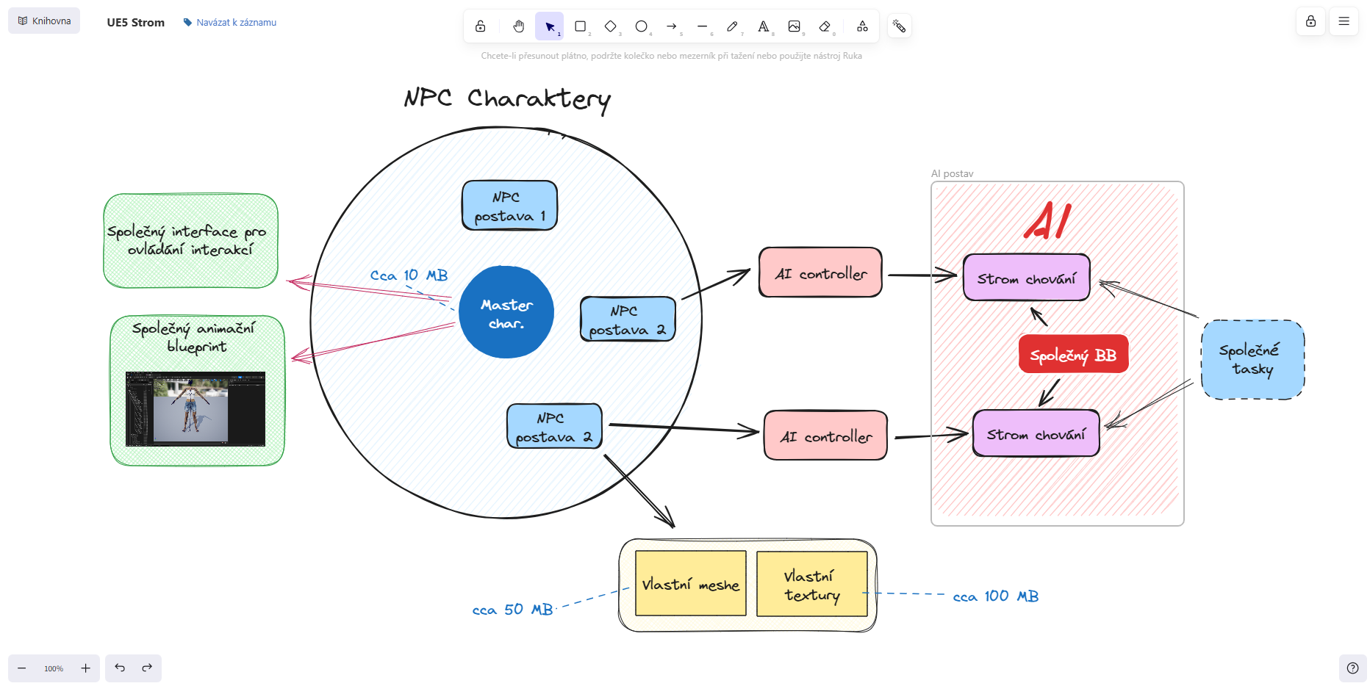The height and width of the screenshot is (686, 1370).
Task: Select the Text tool
Action: (x=764, y=26)
